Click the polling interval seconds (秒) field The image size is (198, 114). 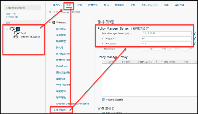184,49
